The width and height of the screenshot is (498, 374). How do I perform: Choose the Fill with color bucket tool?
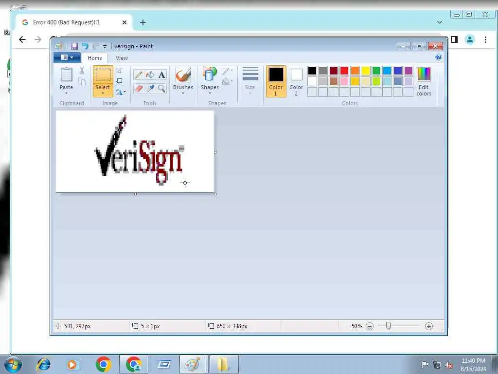click(150, 75)
